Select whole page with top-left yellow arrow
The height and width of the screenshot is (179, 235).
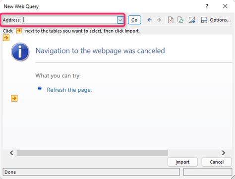6,38
